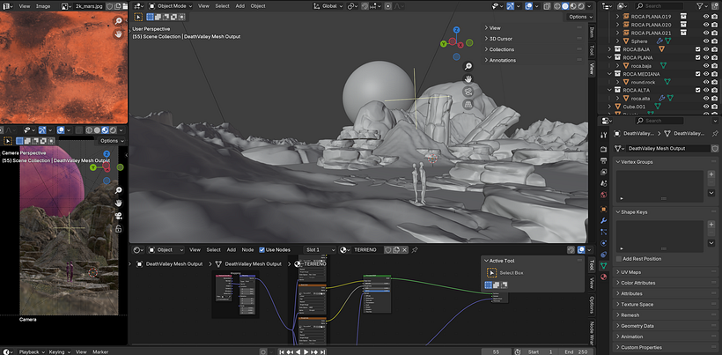This screenshot has width=722, height=355.
Task: Select solid viewport shading in main viewport header
Action: point(566,6)
